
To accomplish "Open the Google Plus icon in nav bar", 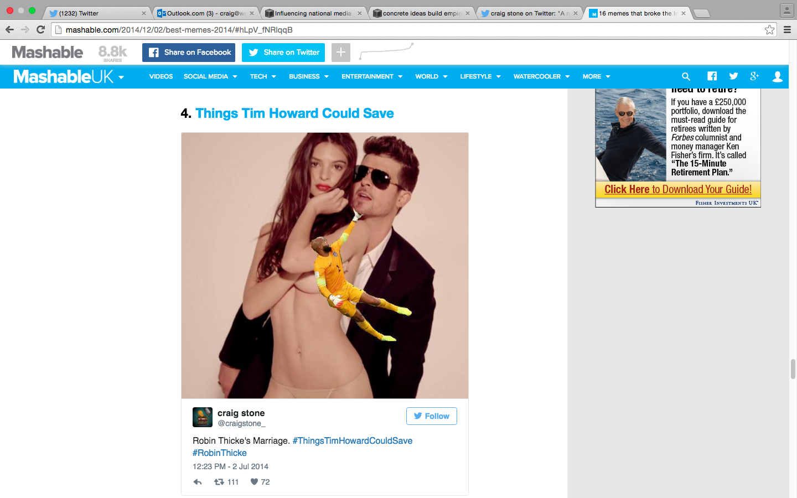I will (x=754, y=76).
